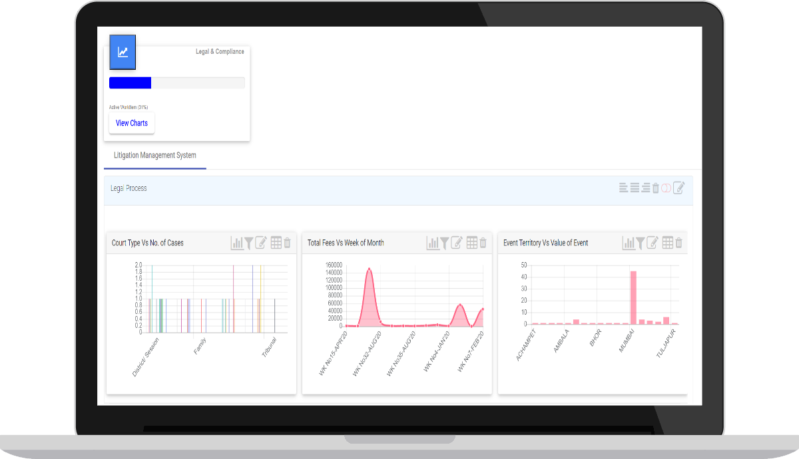Open filter on Total Fees Vs Week of Month
The width and height of the screenshot is (799, 459).
(444, 243)
